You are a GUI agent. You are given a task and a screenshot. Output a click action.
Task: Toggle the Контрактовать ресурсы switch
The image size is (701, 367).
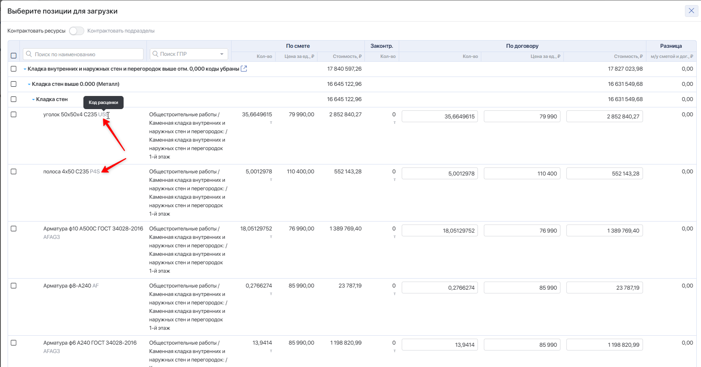[77, 31]
